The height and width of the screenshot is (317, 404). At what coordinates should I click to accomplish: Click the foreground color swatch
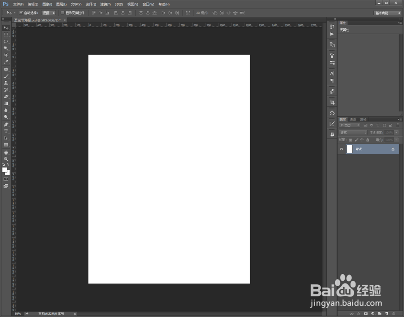click(x=4, y=170)
